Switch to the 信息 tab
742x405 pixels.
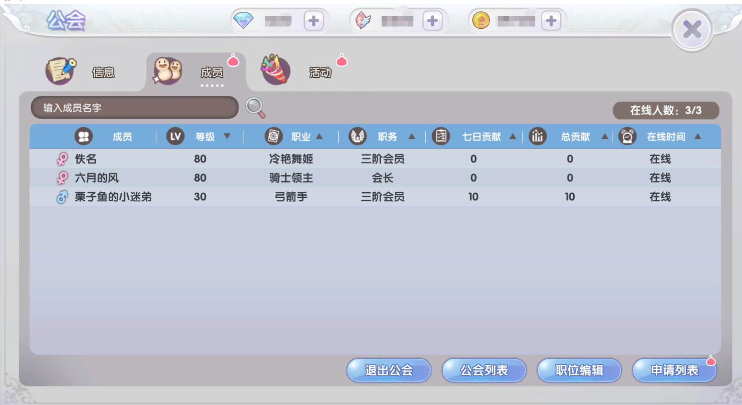click(x=82, y=72)
